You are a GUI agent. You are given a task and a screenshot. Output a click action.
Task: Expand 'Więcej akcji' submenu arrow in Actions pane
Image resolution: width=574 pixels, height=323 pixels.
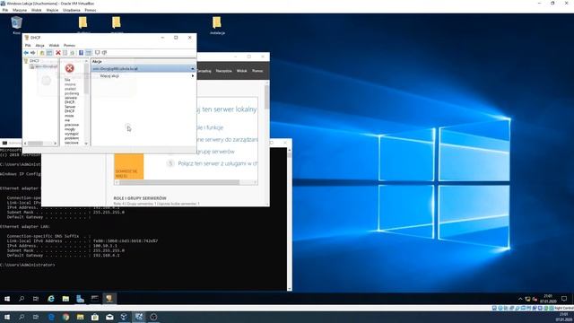[193, 75]
